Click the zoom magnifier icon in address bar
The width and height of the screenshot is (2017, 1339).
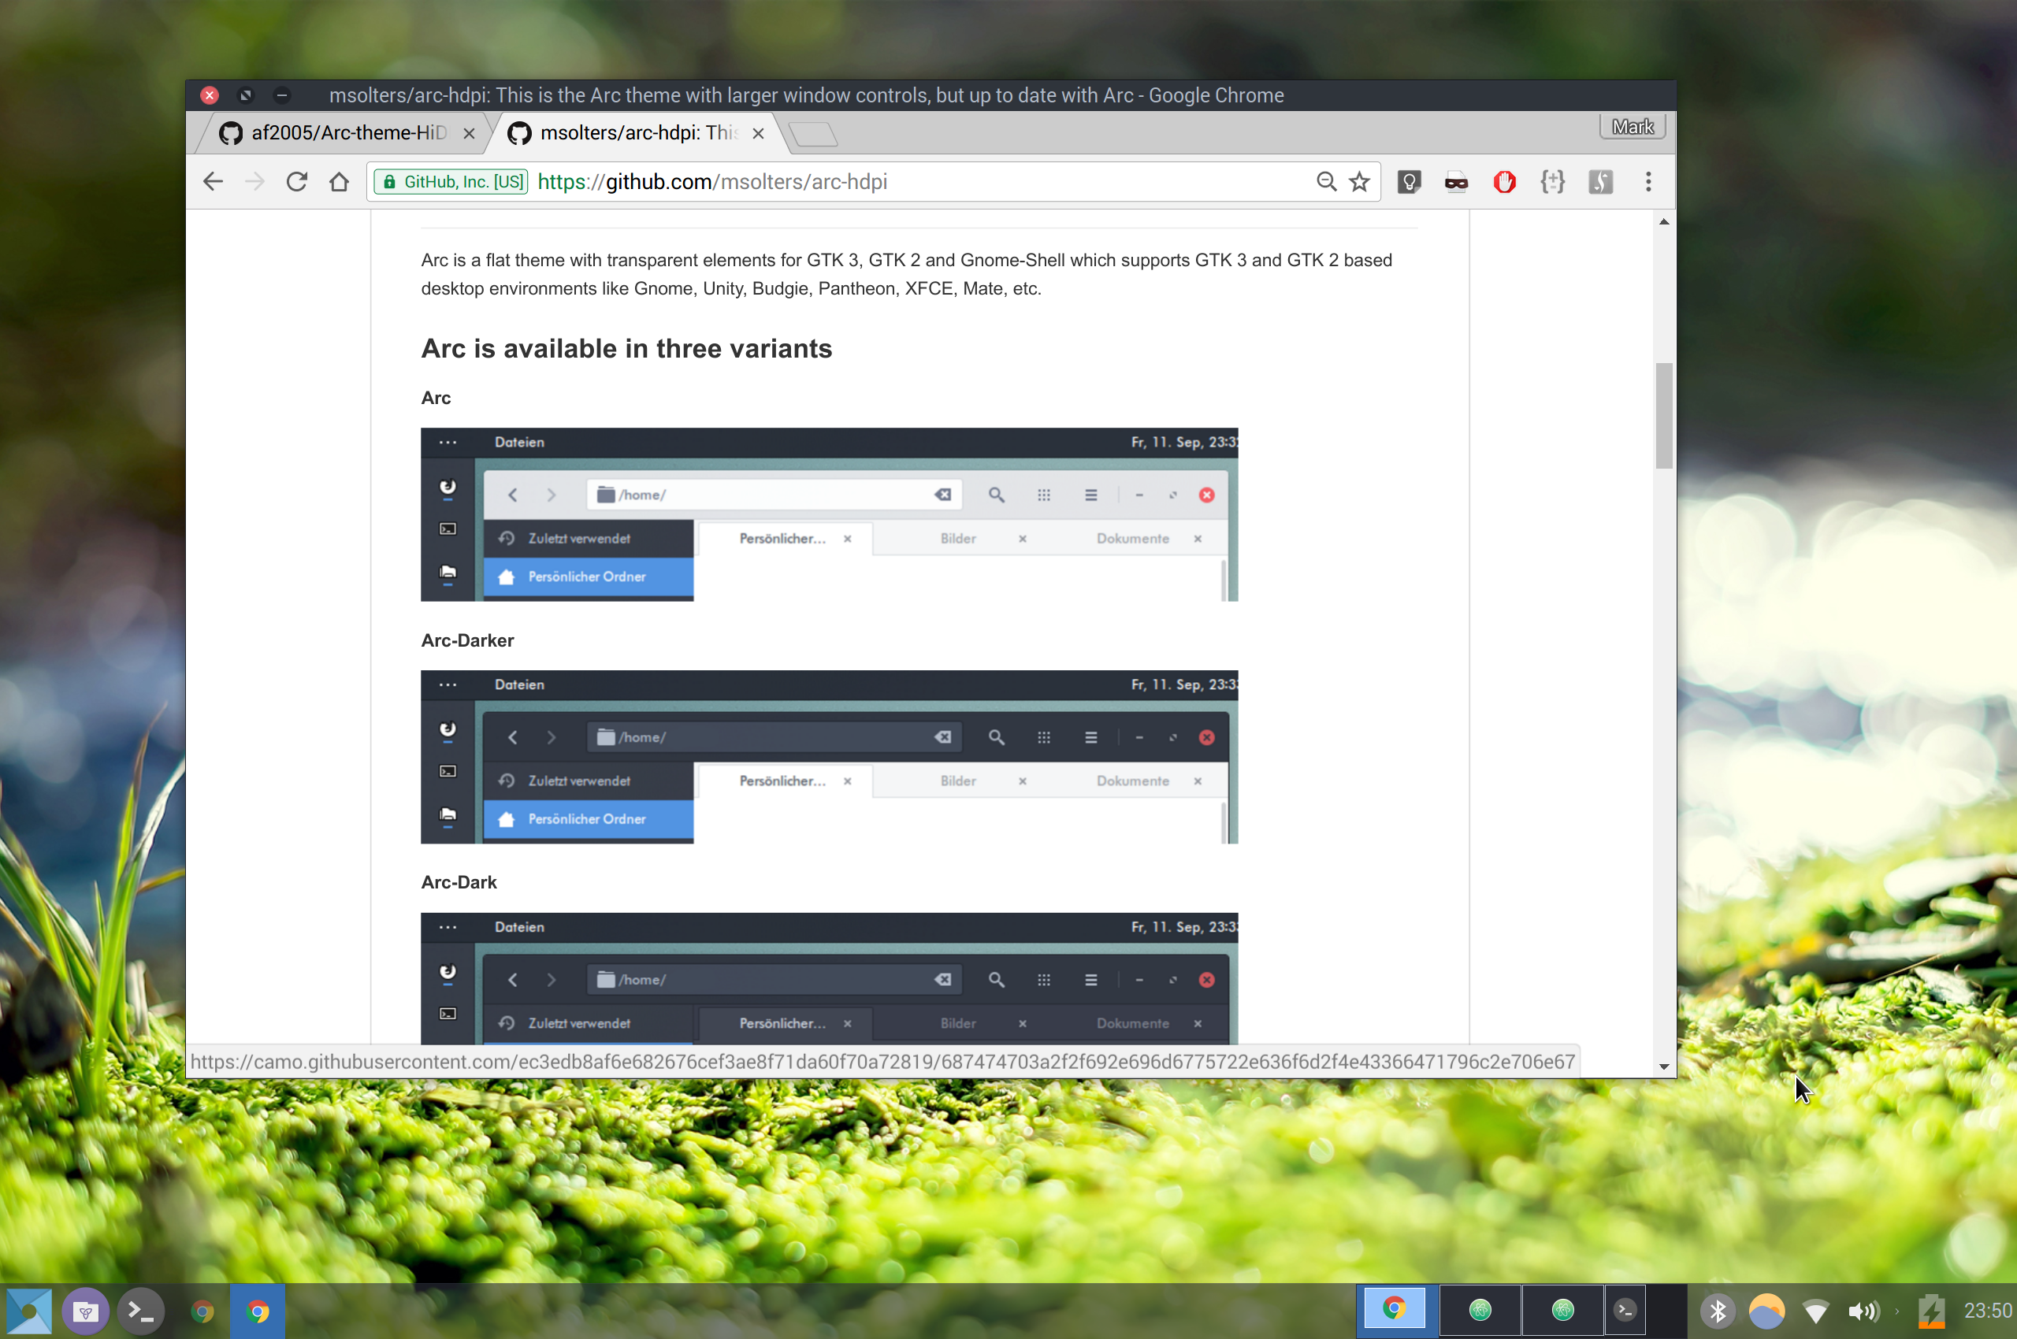pos(1326,182)
